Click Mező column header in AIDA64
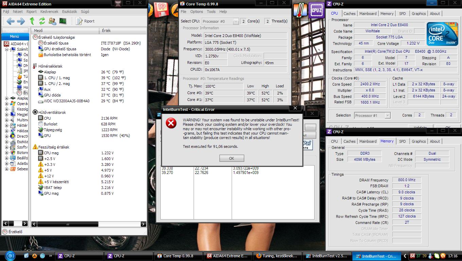462x261 pixels. (x=66, y=31)
